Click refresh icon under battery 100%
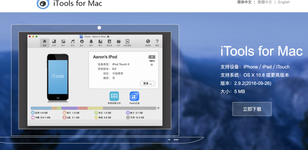The height and width of the screenshot is (150, 308). pyautogui.click(x=152, y=65)
